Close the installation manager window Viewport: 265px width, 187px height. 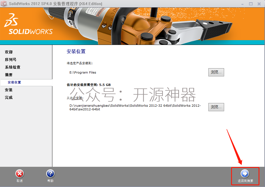point(259,4)
